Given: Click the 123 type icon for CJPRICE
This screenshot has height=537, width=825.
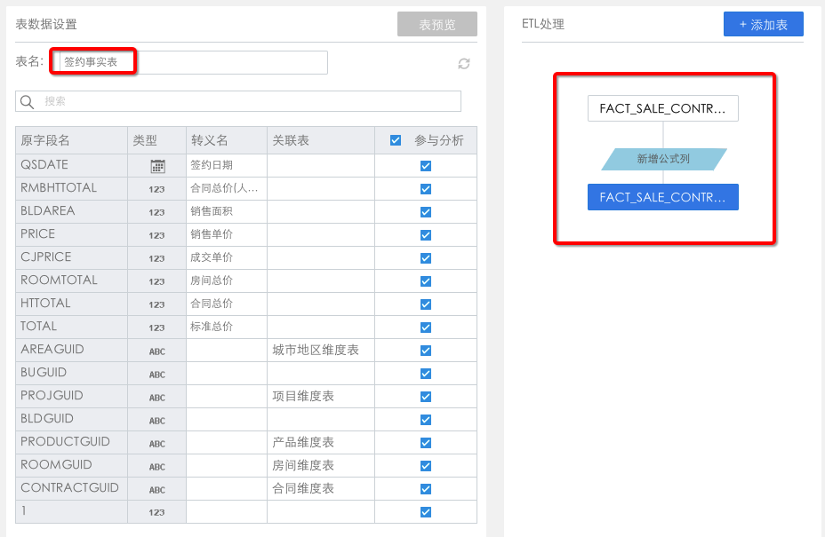Looking at the screenshot, I should 156,258.
